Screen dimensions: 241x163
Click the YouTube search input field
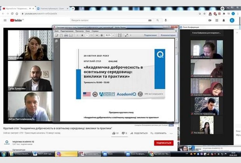click(x=109, y=20)
